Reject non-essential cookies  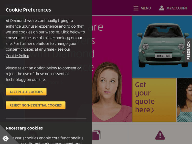pyautogui.click(x=36, y=105)
